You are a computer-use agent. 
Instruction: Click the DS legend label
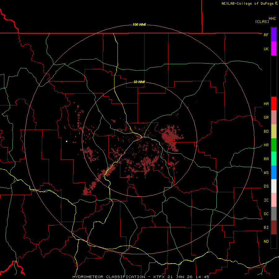(x=266, y=186)
